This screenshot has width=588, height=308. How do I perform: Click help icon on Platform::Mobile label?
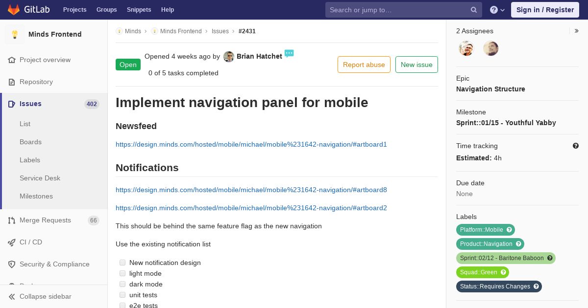(509, 230)
